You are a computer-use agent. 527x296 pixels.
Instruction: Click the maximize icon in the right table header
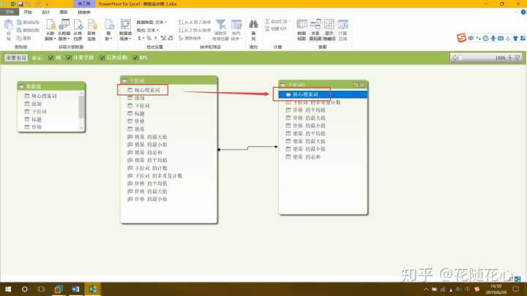point(362,85)
